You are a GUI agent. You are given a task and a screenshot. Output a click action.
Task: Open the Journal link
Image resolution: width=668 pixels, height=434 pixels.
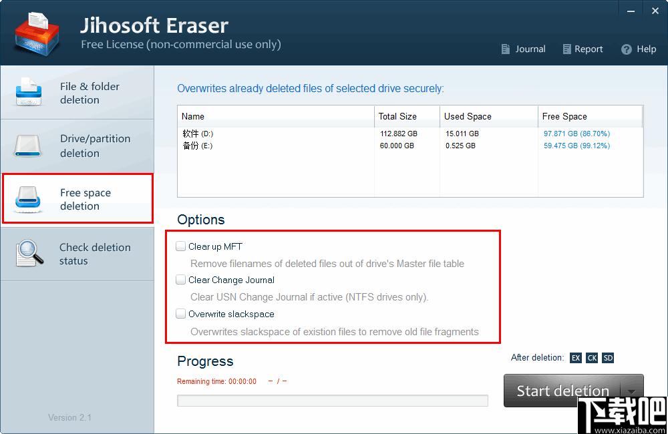(x=530, y=49)
